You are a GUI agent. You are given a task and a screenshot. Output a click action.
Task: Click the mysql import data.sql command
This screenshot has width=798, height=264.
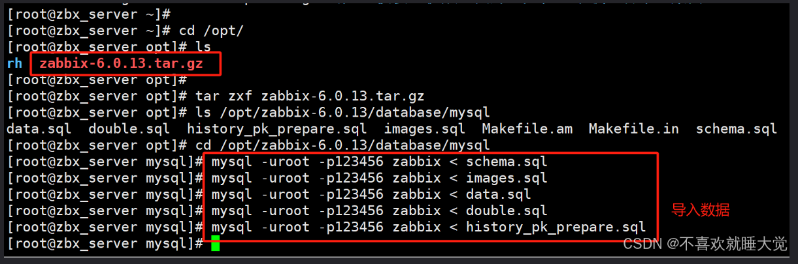(x=371, y=194)
